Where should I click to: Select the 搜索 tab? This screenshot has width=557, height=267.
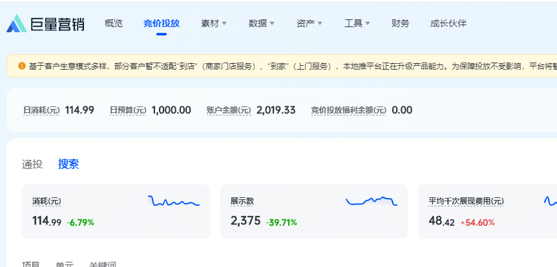tap(68, 164)
